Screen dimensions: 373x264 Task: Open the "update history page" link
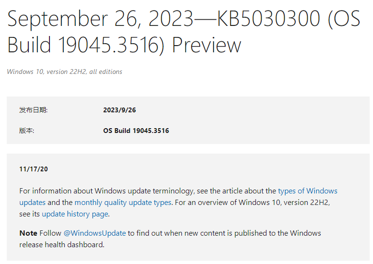click(x=75, y=214)
